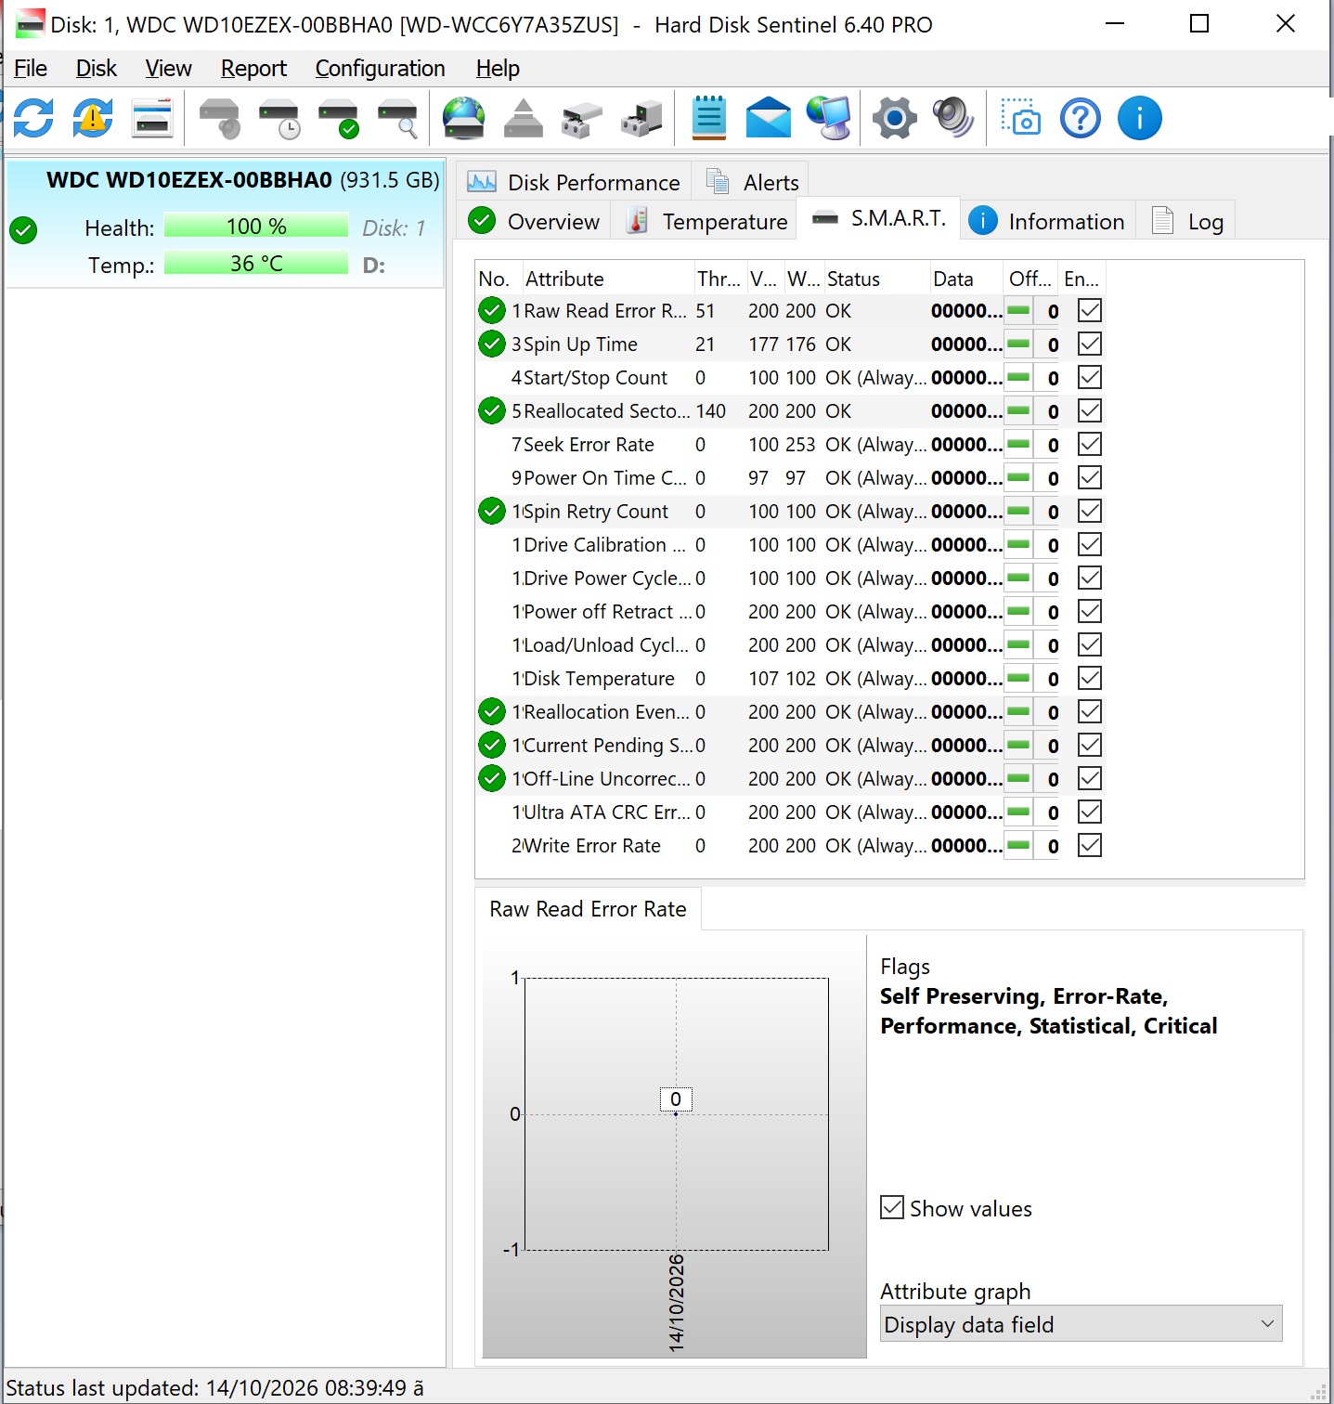Screen dimensions: 1334x1404
Task: Click the Status column header
Action: click(x=875, y=279)
